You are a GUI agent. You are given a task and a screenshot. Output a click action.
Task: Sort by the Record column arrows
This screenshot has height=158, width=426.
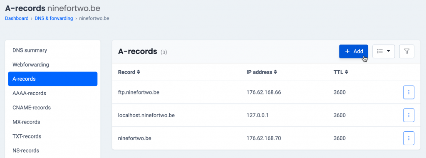(x=139, y=72)
